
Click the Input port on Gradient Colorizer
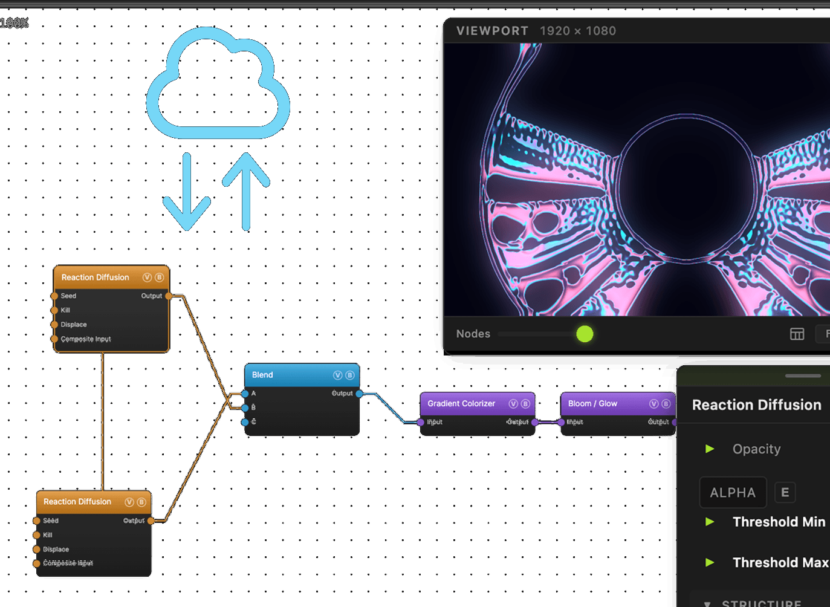(x=421, y=422)
